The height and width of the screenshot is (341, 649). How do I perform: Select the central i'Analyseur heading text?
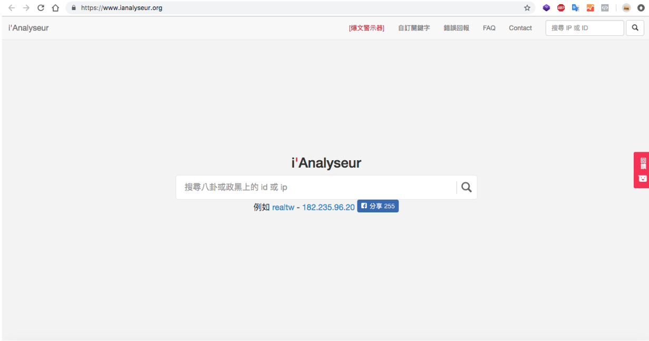pos(326,163)
